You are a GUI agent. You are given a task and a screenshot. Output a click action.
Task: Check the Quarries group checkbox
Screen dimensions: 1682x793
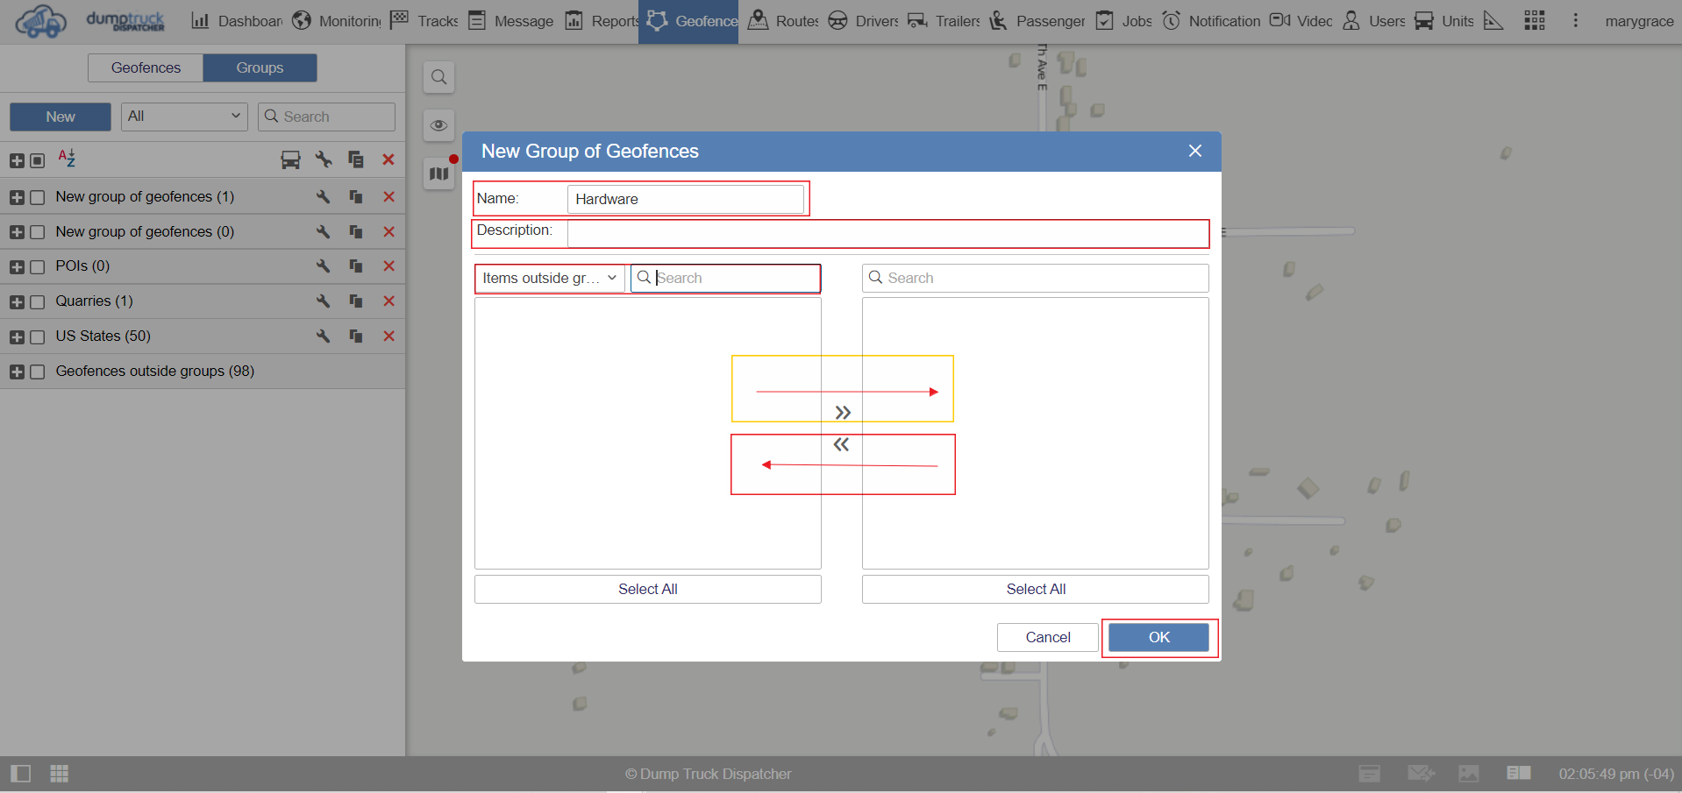pos(38,302)
